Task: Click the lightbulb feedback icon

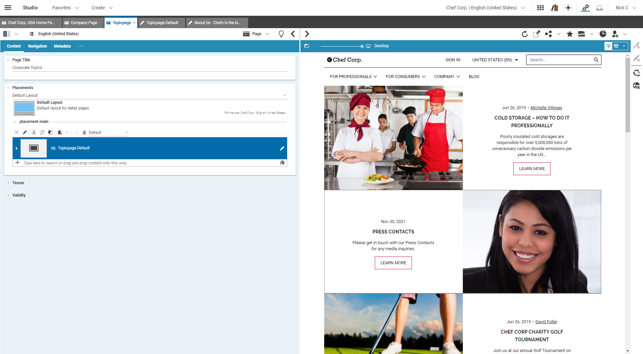Action: click(281, 34)
